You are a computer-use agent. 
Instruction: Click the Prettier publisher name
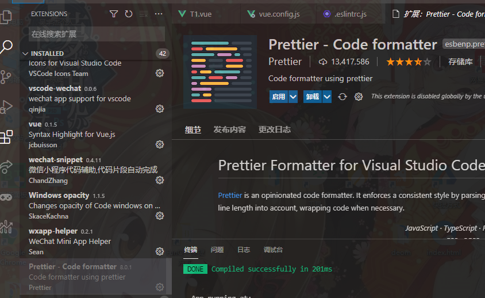(285, 62)
